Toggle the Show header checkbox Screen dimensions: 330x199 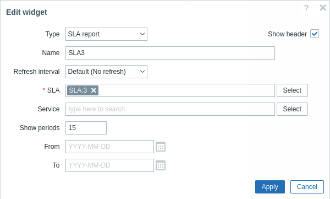point(315,34)
